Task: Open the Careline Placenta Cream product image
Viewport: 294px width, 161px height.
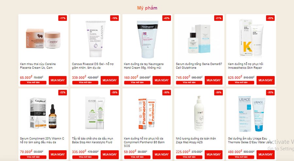Action: (x=43, y=39)
